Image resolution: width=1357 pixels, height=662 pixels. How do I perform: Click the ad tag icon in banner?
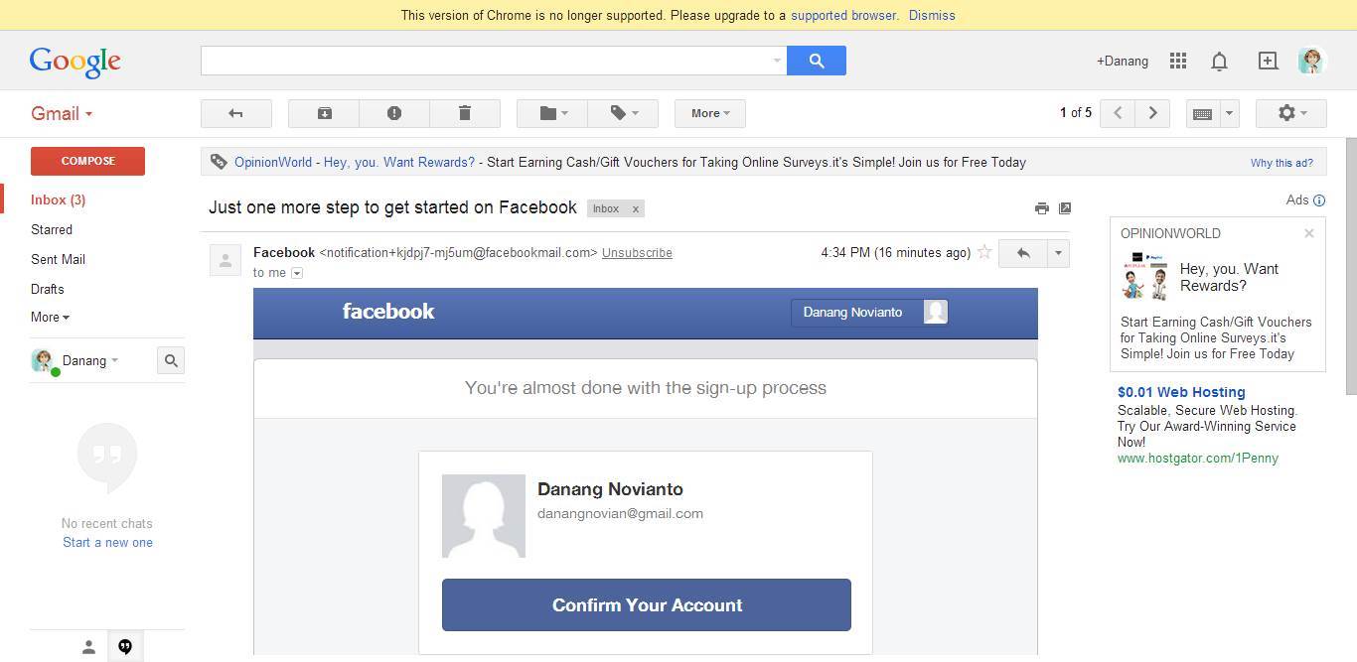(x=219, y=162)
